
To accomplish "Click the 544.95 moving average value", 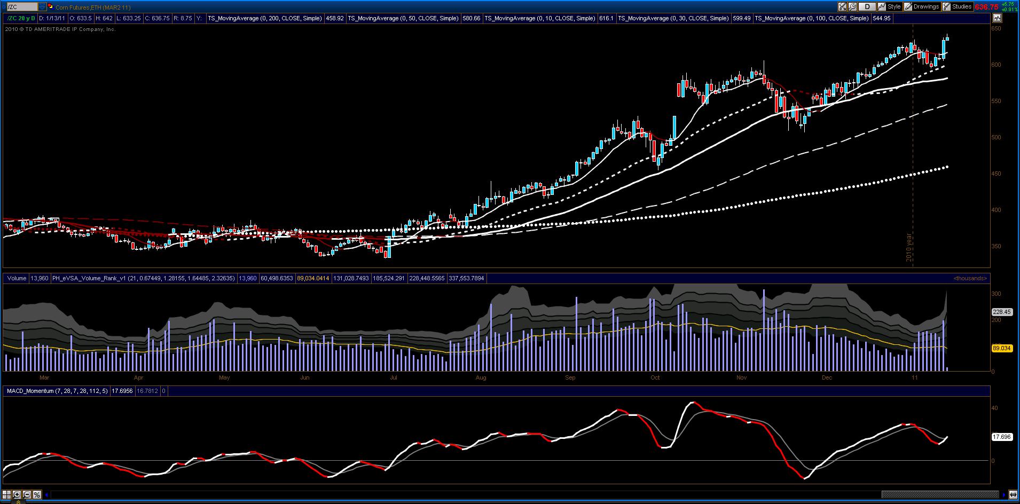I will (x=881, y=18).
